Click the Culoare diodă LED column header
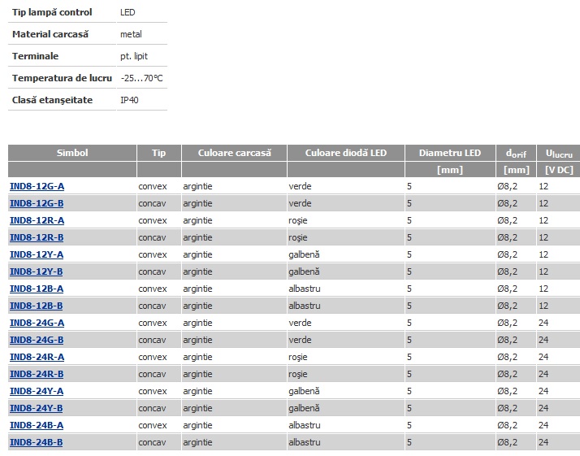Image resolution: width=580 pixels, height=456 pixels. [x=345, y=153]
